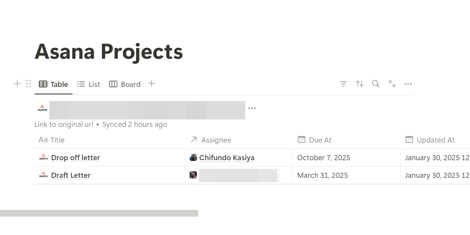Open the sort options icon
This screenshot has height=235, width=470.
[360, 84]
